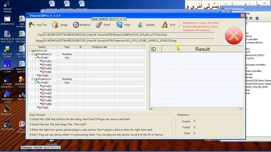Select DATA UPD SW CABA desktop icon

(21, 36)
